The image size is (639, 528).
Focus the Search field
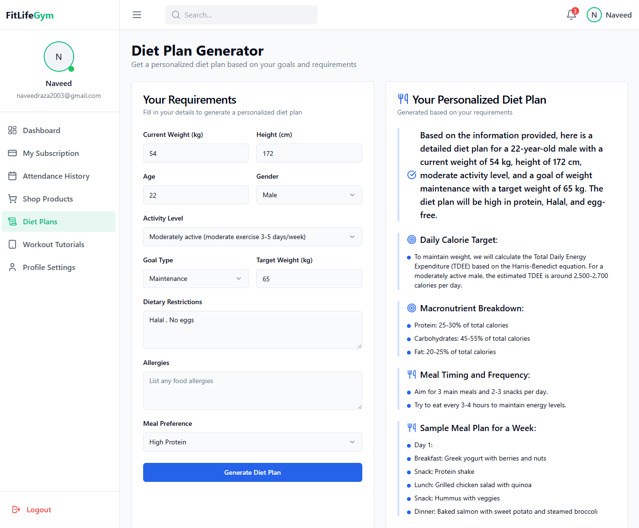coord(242,15)
